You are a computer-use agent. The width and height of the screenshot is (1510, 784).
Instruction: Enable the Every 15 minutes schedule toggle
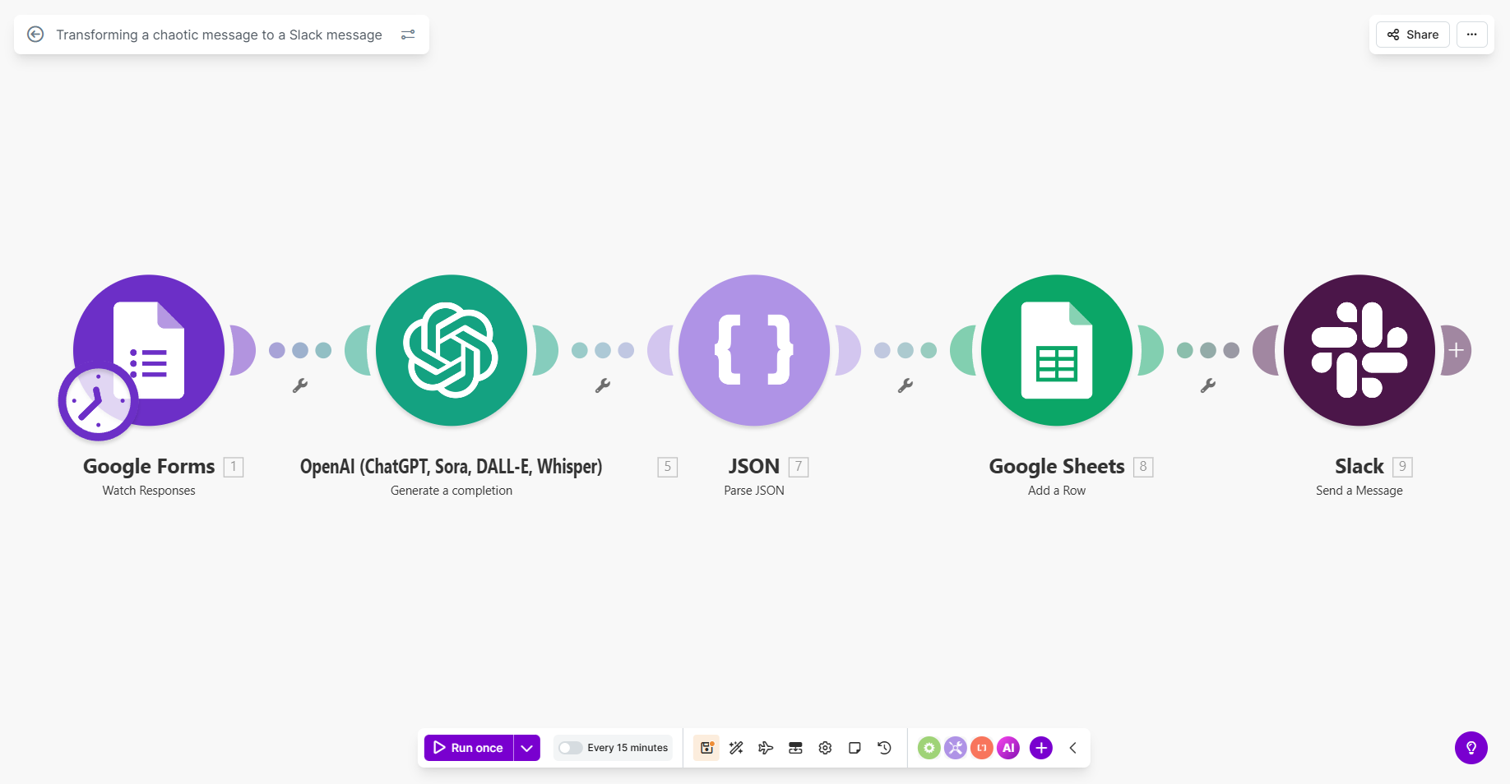[570, 748]
